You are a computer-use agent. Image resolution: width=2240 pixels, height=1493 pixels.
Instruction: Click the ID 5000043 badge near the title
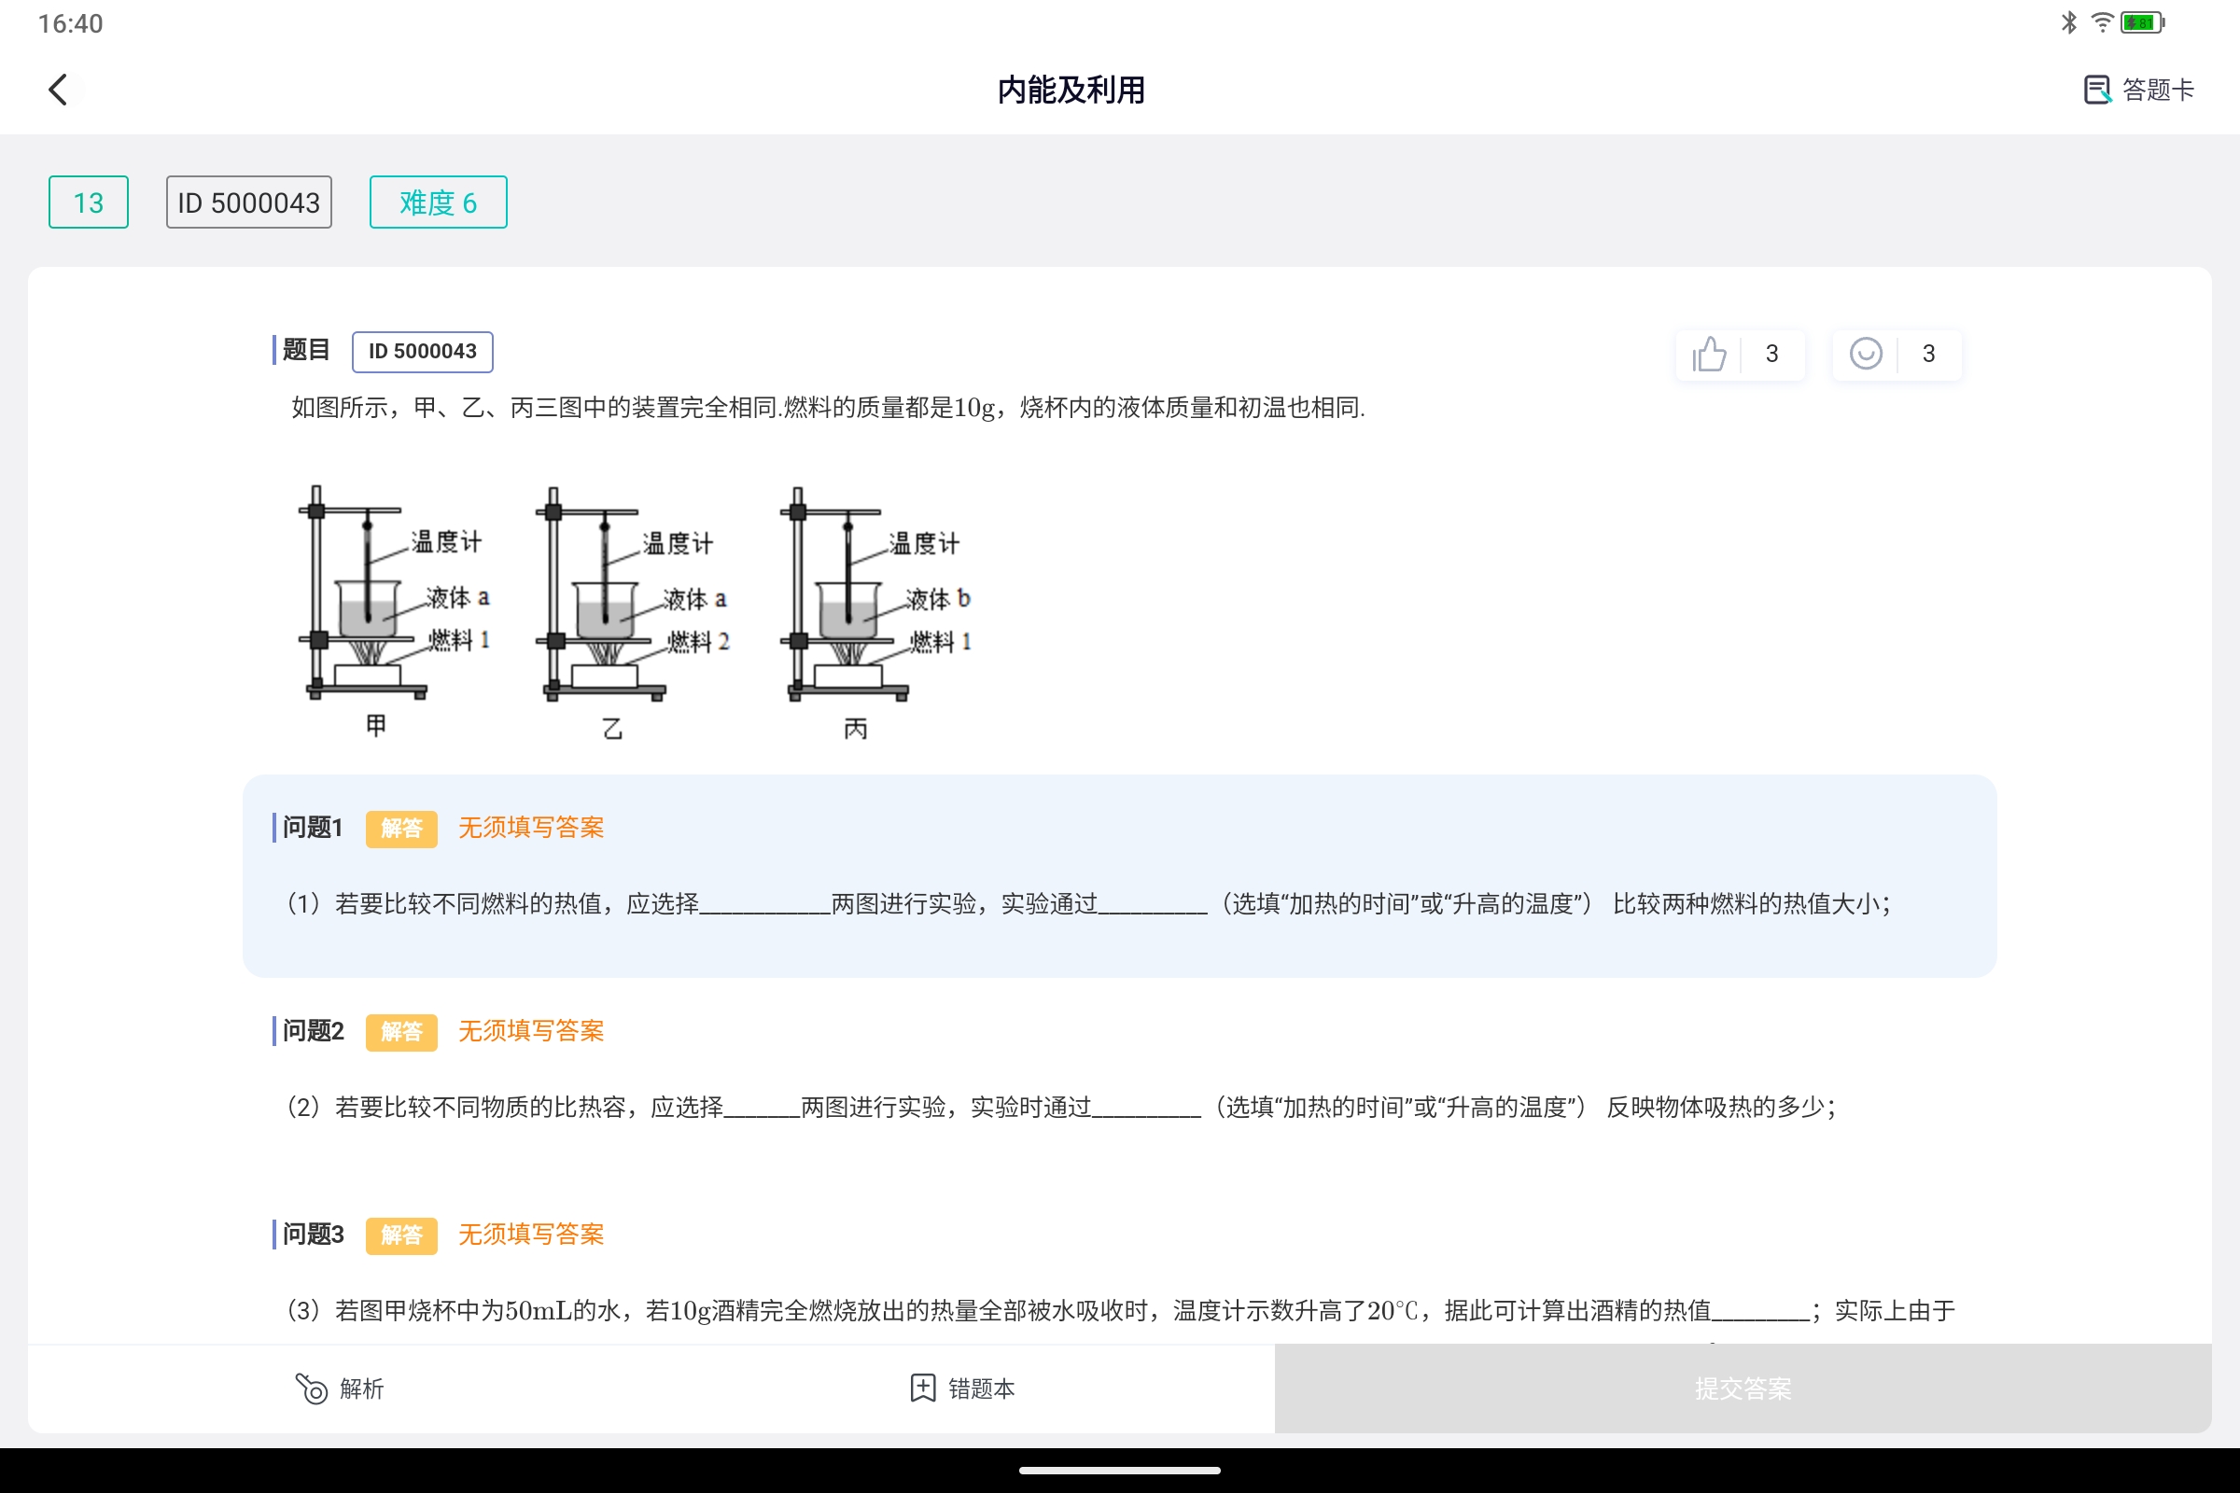click(x=248, y=202)
